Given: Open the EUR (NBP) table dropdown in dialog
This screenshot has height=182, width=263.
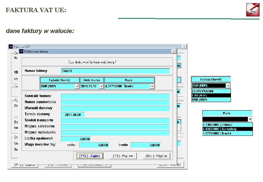Looking at the screenshot, I should point(77,86).
